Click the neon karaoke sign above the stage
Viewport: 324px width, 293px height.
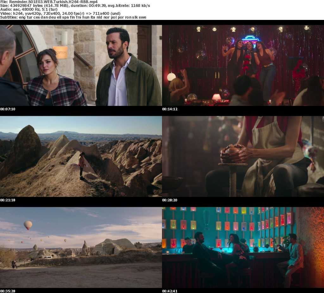tap(250, 40)
